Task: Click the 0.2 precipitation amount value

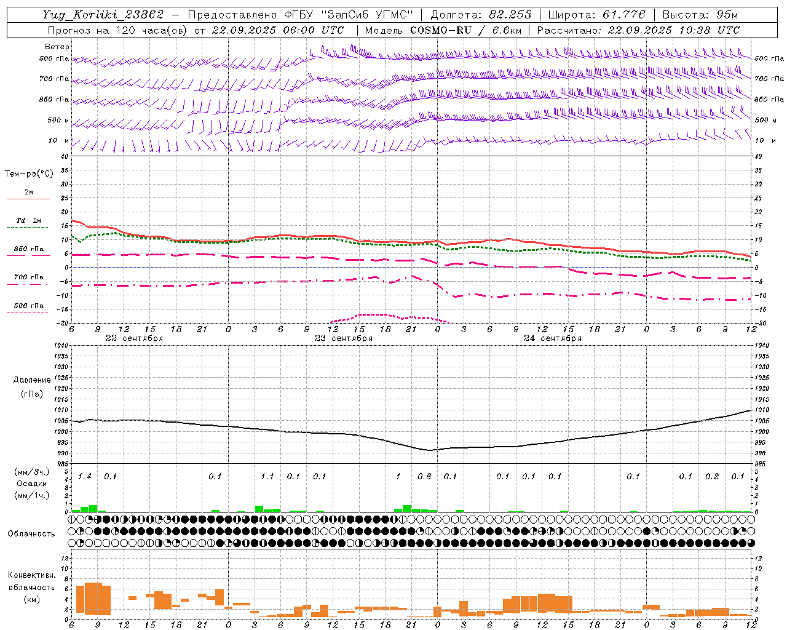Action: [712, 476]
